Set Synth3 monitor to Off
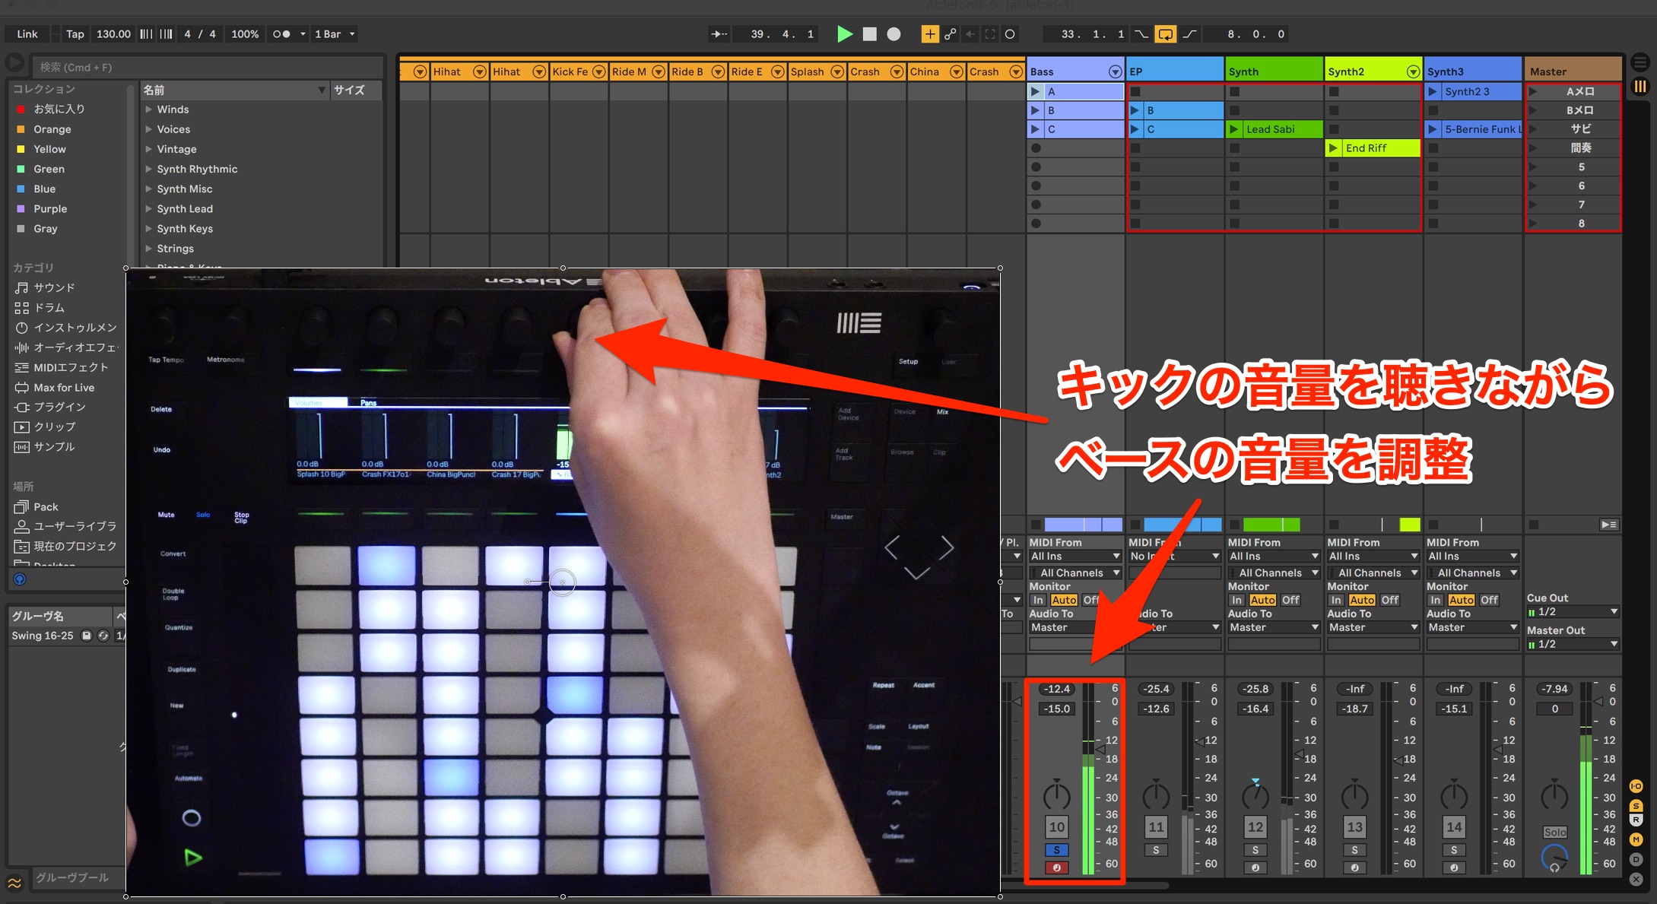The height and width of the screenshot is (904, 1657). coord(1489,600)
